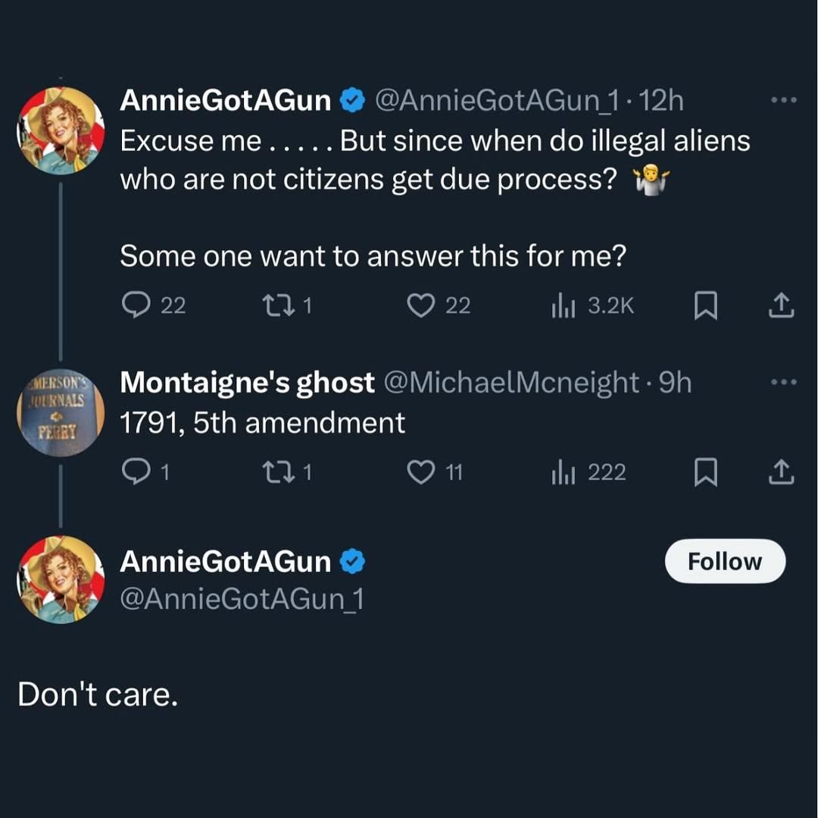Image resolution: width=818 pixels, height=818 pixels.
Task: Open more options for AnnieGotAGun's tweet
Action: [x=782, y=101]
